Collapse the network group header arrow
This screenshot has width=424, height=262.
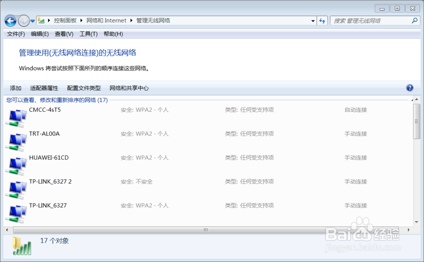click(x=412, y=100)
